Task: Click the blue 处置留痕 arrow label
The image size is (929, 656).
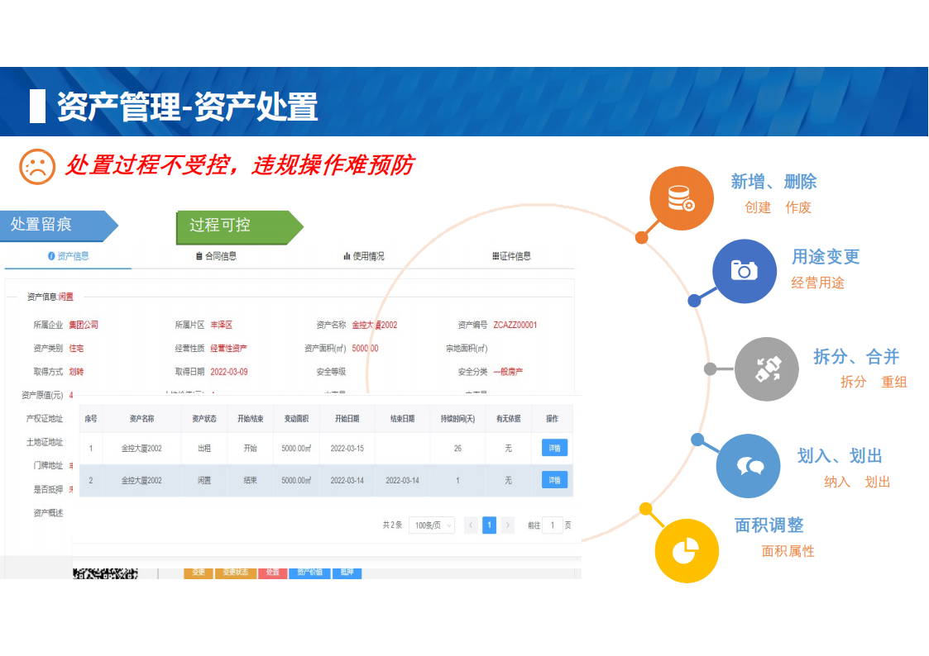Action: (58, 225)
